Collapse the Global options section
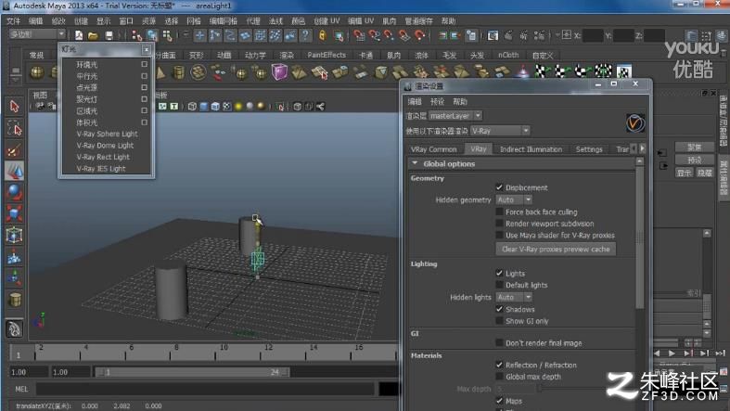Viewport: 730px width, 411px height. tap(415, 164)
